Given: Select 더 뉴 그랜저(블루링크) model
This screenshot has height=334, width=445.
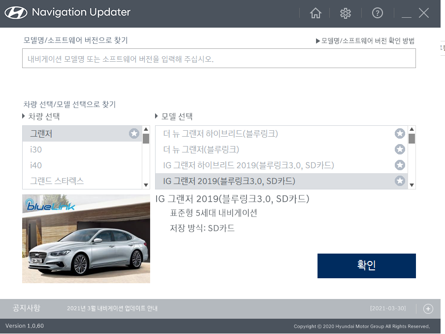Looking at the screenshot, I should [281, 149].
